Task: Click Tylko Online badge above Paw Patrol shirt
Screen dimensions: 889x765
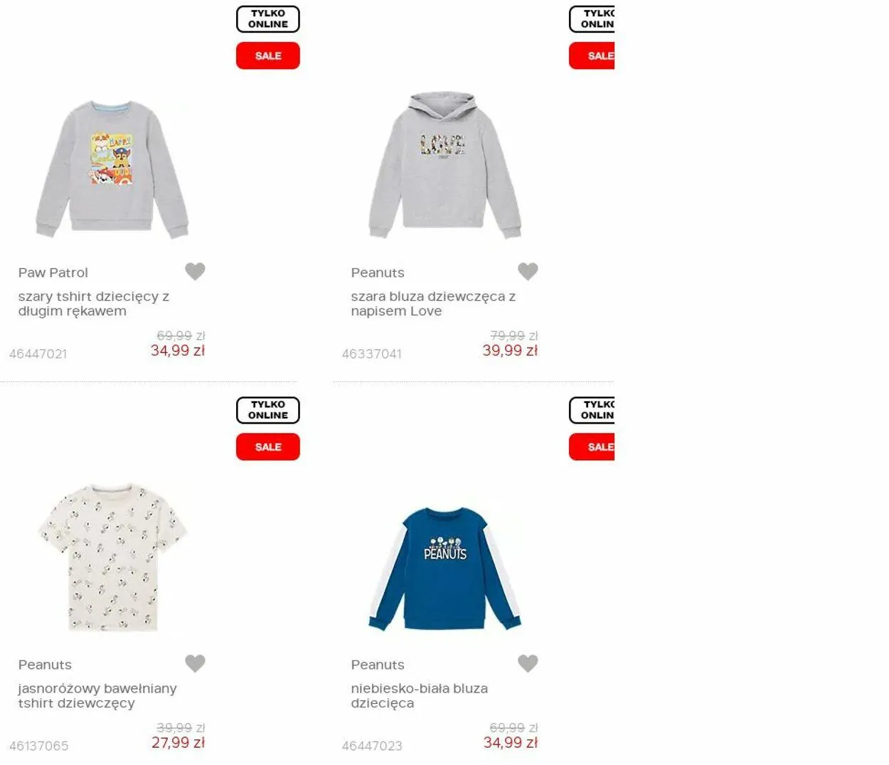Action: (268, 19)
